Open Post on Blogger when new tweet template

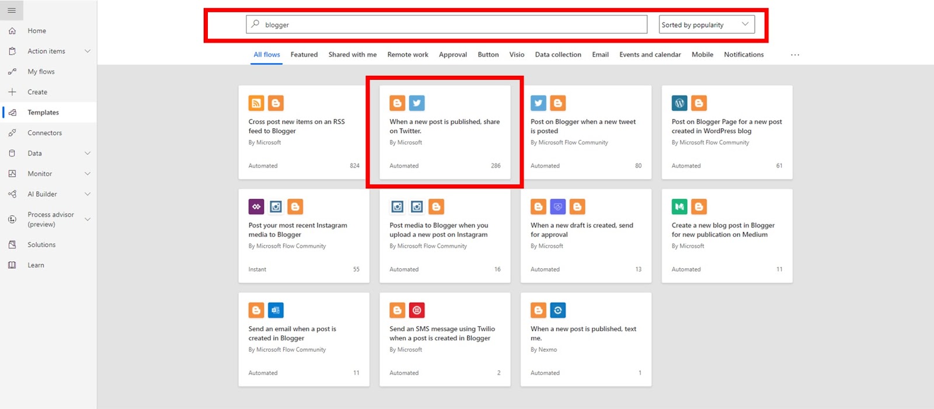pyautogui.click(x=586, y=132)
